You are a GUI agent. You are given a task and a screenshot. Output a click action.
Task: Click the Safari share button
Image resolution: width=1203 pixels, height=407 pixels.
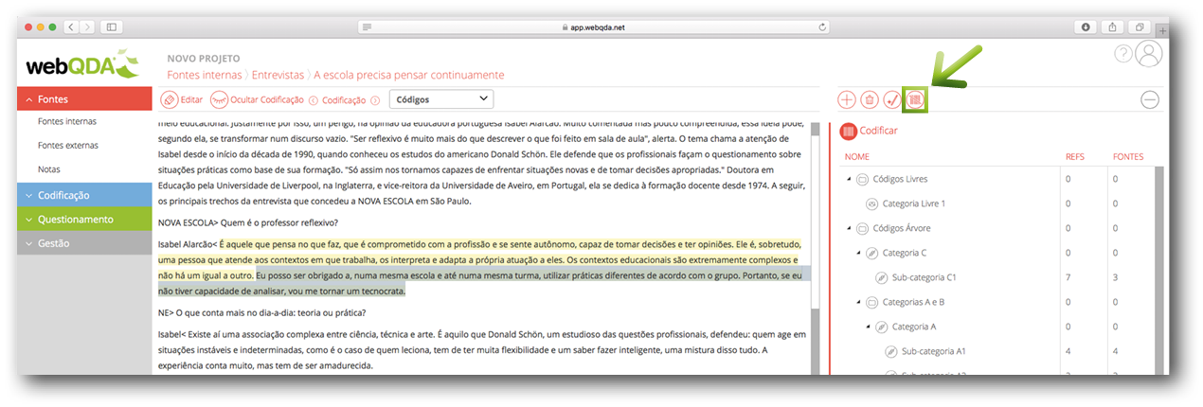point(1113,27)
